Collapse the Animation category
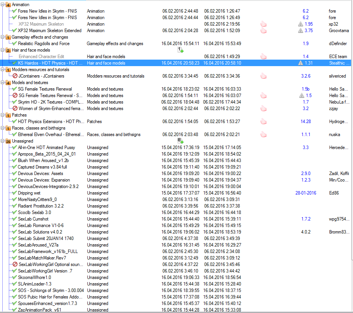Viewport: 353px width, 313px height. tap(2, 5)
